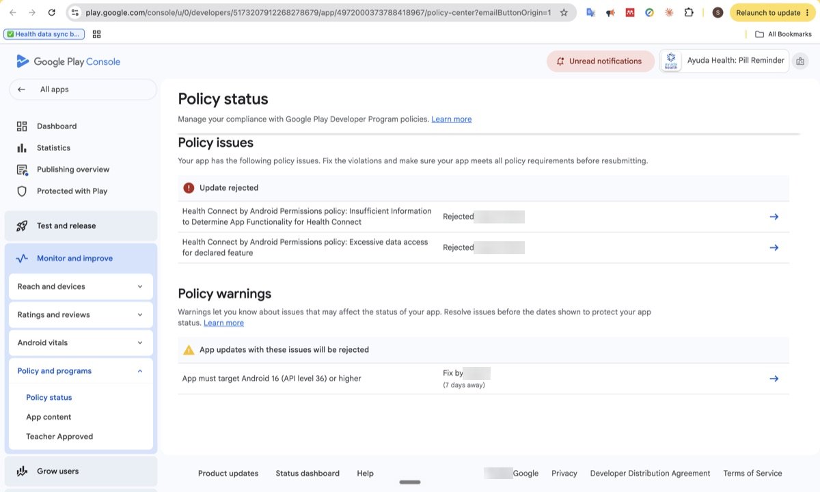Click the yellow warning triangle icon
The height and width of the screenshot is (492, 820).
coord(189,350)
